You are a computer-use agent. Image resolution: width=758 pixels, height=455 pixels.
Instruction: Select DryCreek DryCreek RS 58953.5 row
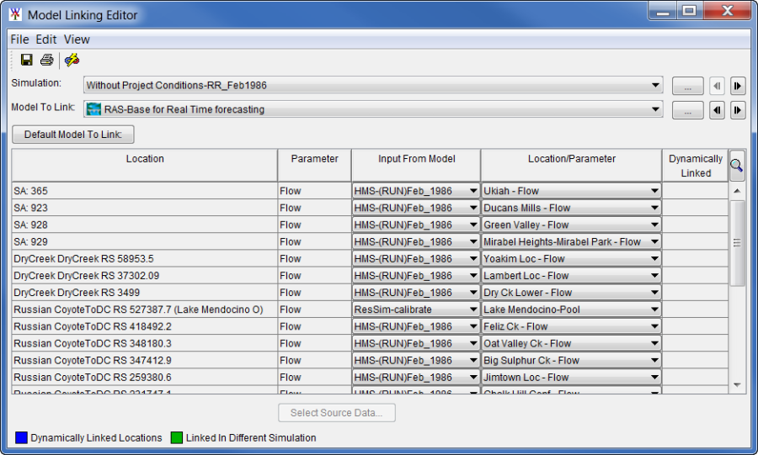pos(145,259)
